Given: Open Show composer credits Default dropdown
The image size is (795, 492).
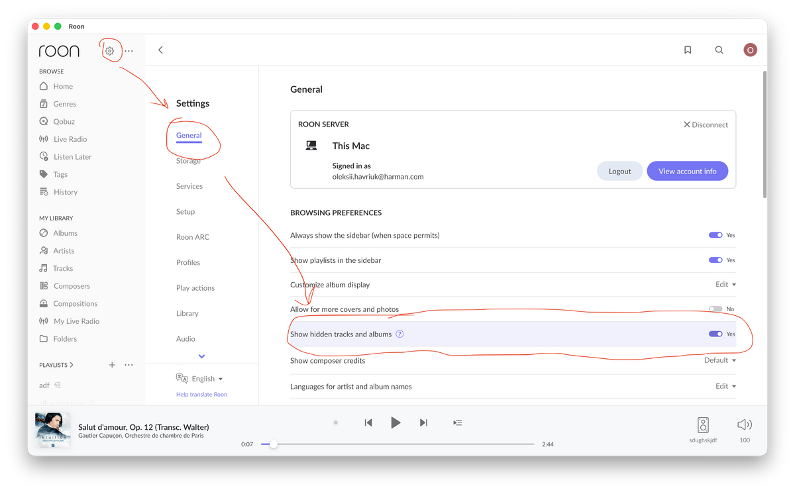Looking at the screenshot, I should click(720, 361).
